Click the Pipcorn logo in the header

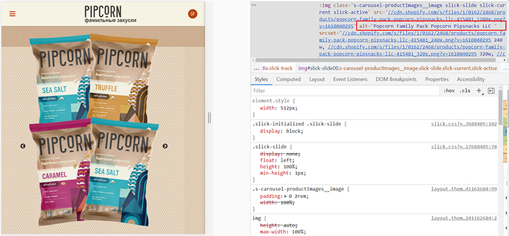coord(103,11)
